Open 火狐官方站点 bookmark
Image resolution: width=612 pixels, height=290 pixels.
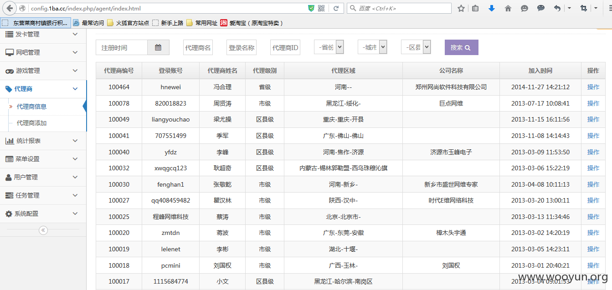[128, 23]
